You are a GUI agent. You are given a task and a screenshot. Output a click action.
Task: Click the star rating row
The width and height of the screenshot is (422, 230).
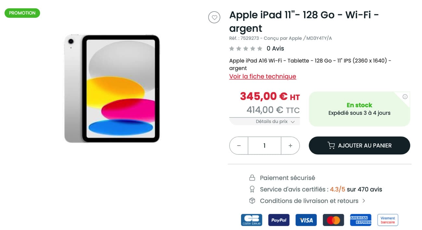click(x=246, y=49)
